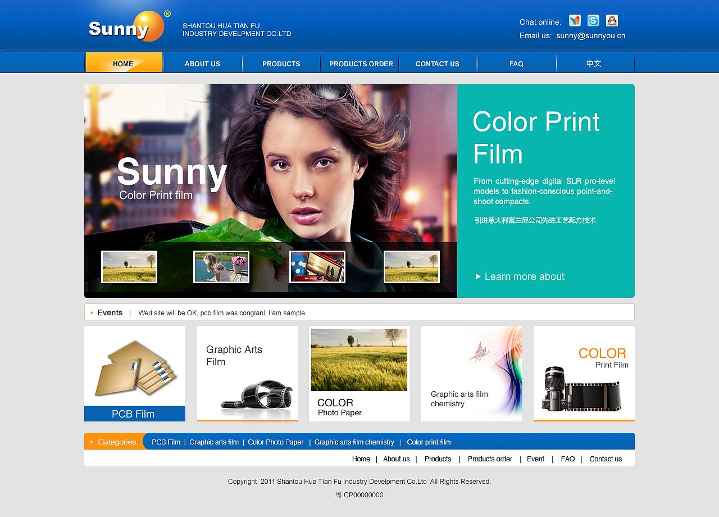Click the QQ penguin chat icon

(612, 21)
